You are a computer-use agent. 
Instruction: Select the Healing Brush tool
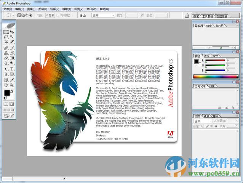click(x=6, y=48)
